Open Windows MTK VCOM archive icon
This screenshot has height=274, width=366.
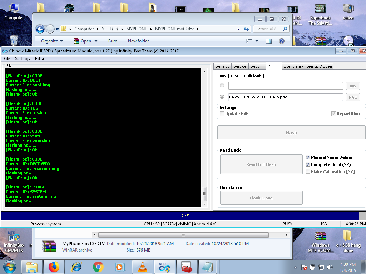(321, 242)
